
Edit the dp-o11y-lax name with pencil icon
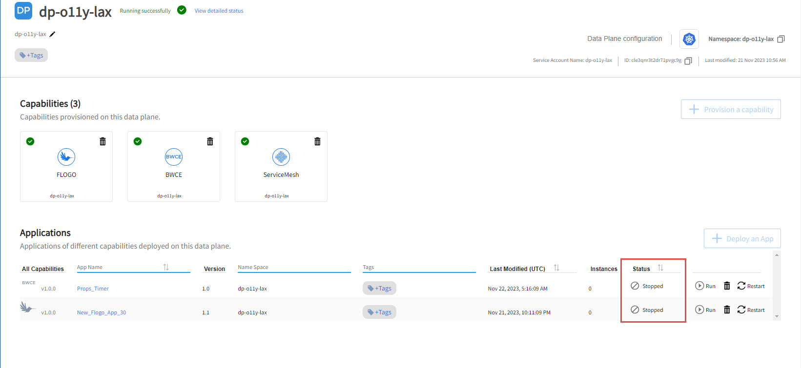53,34
